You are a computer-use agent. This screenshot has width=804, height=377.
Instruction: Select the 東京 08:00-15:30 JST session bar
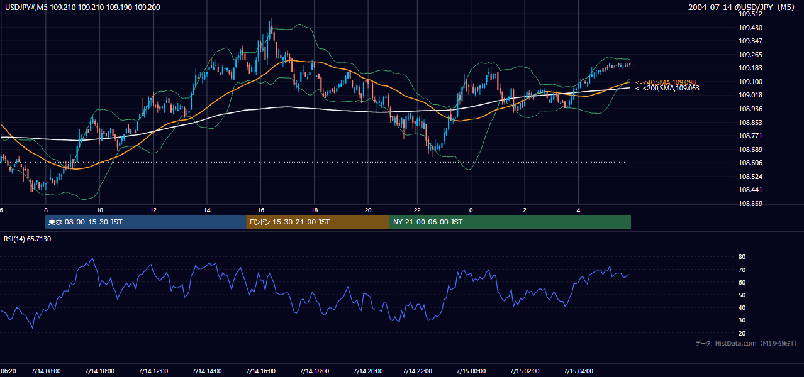point(145,222)
